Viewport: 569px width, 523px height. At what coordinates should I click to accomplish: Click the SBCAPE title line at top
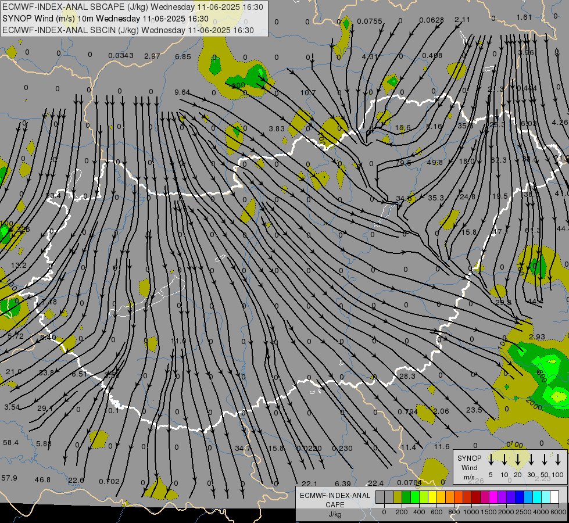click(133, 7)
